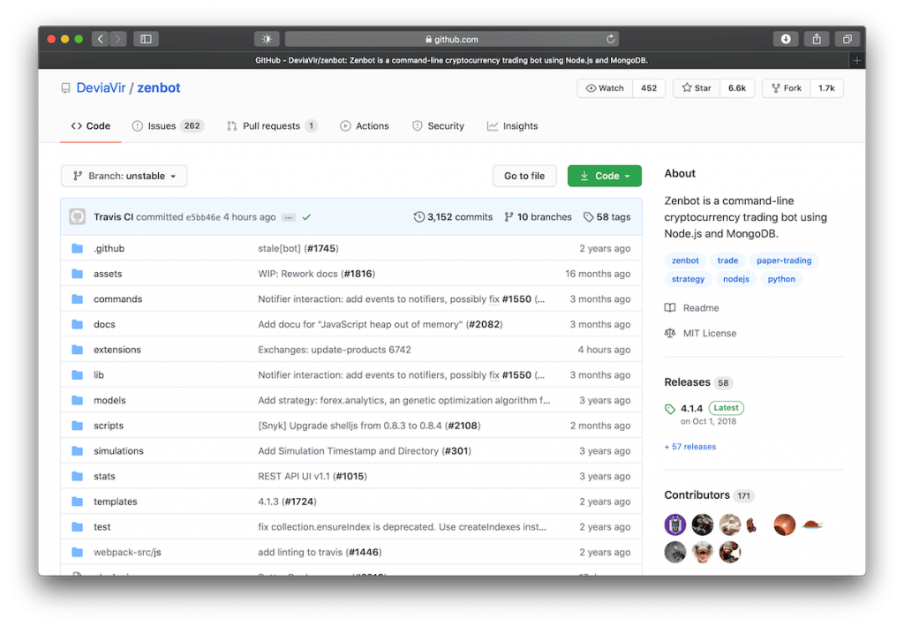The height and width of the screenshot is (626, 904).
Task: Show the + 57 releases link
Action: (690, 447)
